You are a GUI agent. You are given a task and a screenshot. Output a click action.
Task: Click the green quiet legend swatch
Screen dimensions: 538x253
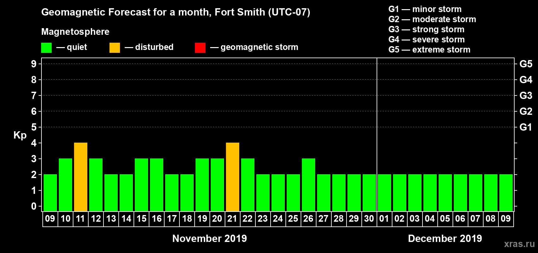coord(46,48)
